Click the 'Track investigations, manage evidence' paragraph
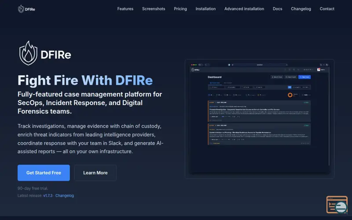 91,139
